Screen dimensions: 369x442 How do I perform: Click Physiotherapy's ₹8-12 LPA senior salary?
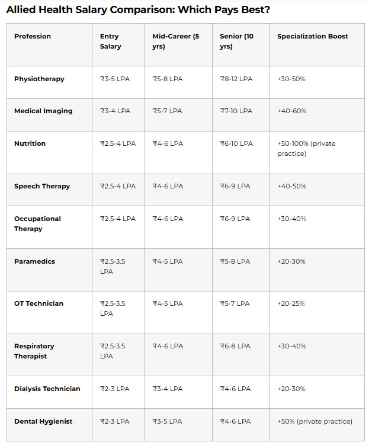click(x=236, y=79)
